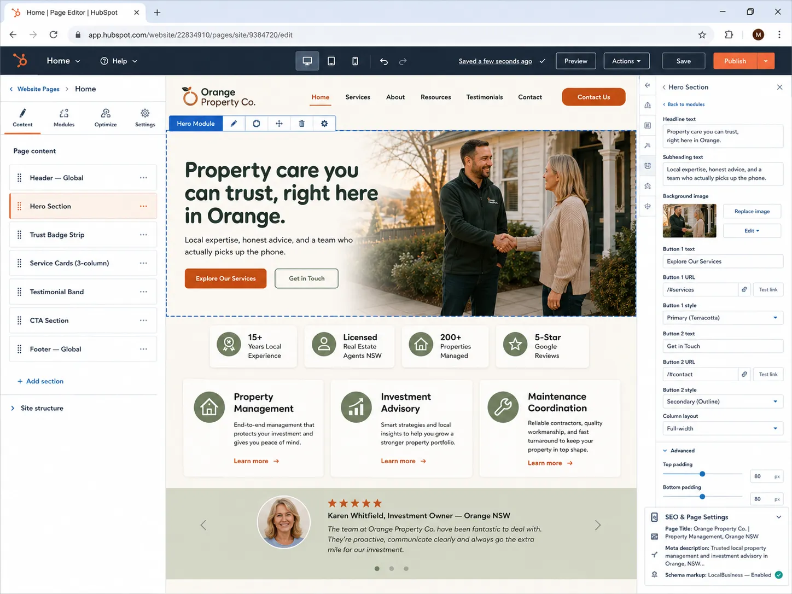The image size is (792, 594).
Task: Select the Content tab
Action: pyautogui.click(x=22, y=117)
